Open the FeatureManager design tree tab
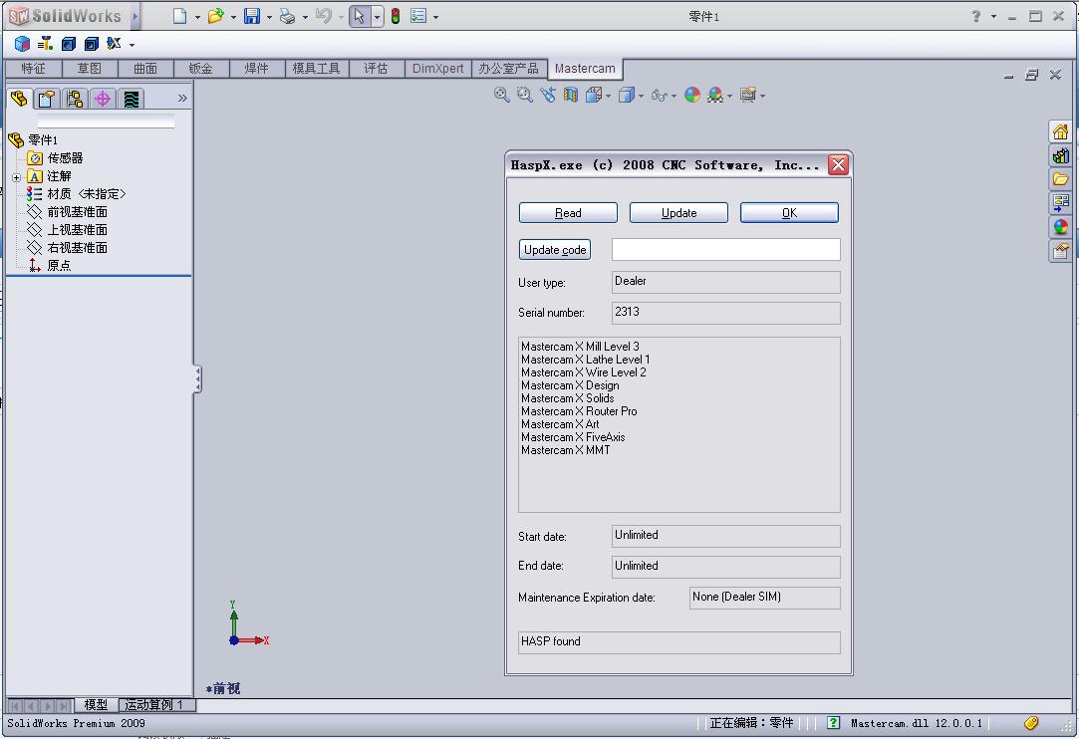1079x739 pixels. tap(19, 99)
